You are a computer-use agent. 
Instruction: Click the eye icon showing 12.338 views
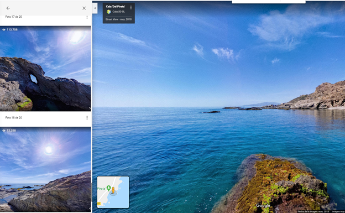[4, 131]
